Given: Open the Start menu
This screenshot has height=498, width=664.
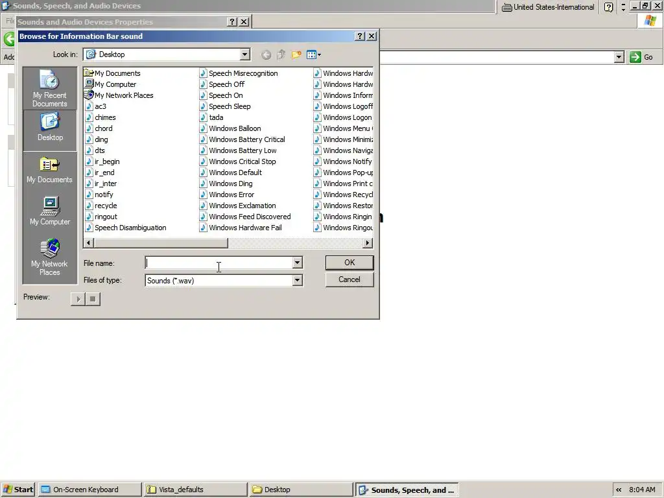Looking at the screenshot, I should click(18, 490).
